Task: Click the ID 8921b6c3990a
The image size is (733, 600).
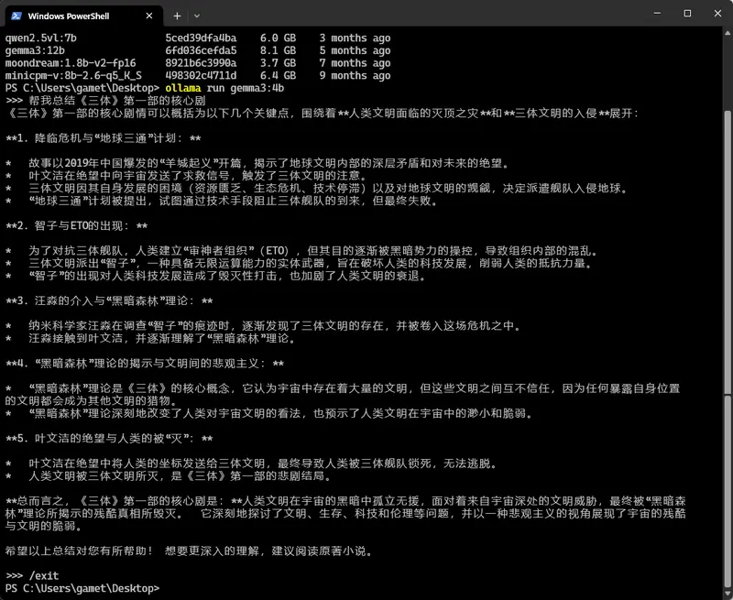Action: click(x=201, y=63)
